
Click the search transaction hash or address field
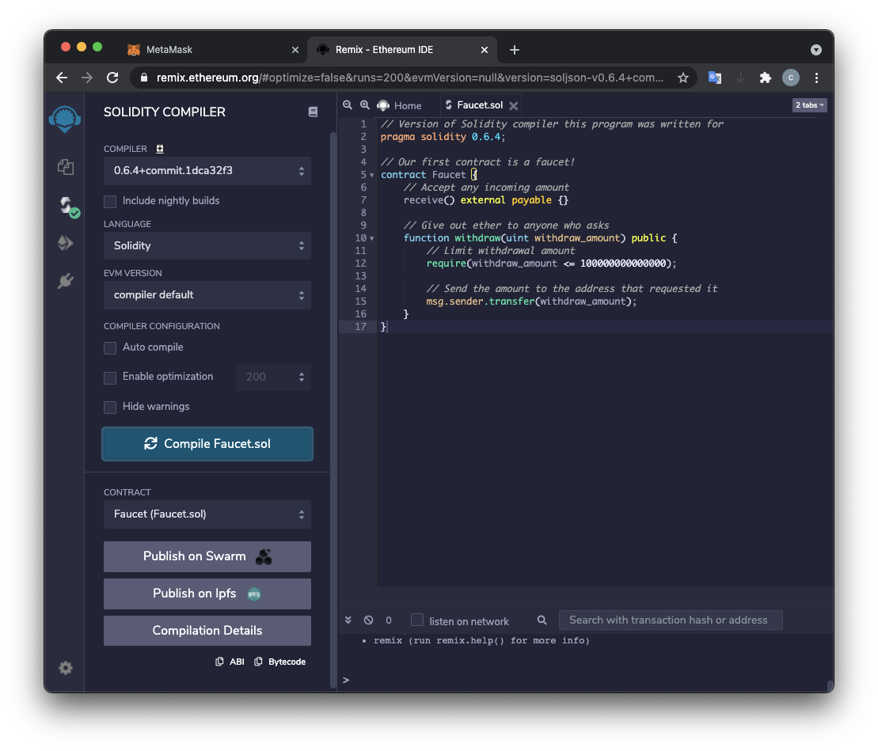pyautogui.click(x=671, y=620)
